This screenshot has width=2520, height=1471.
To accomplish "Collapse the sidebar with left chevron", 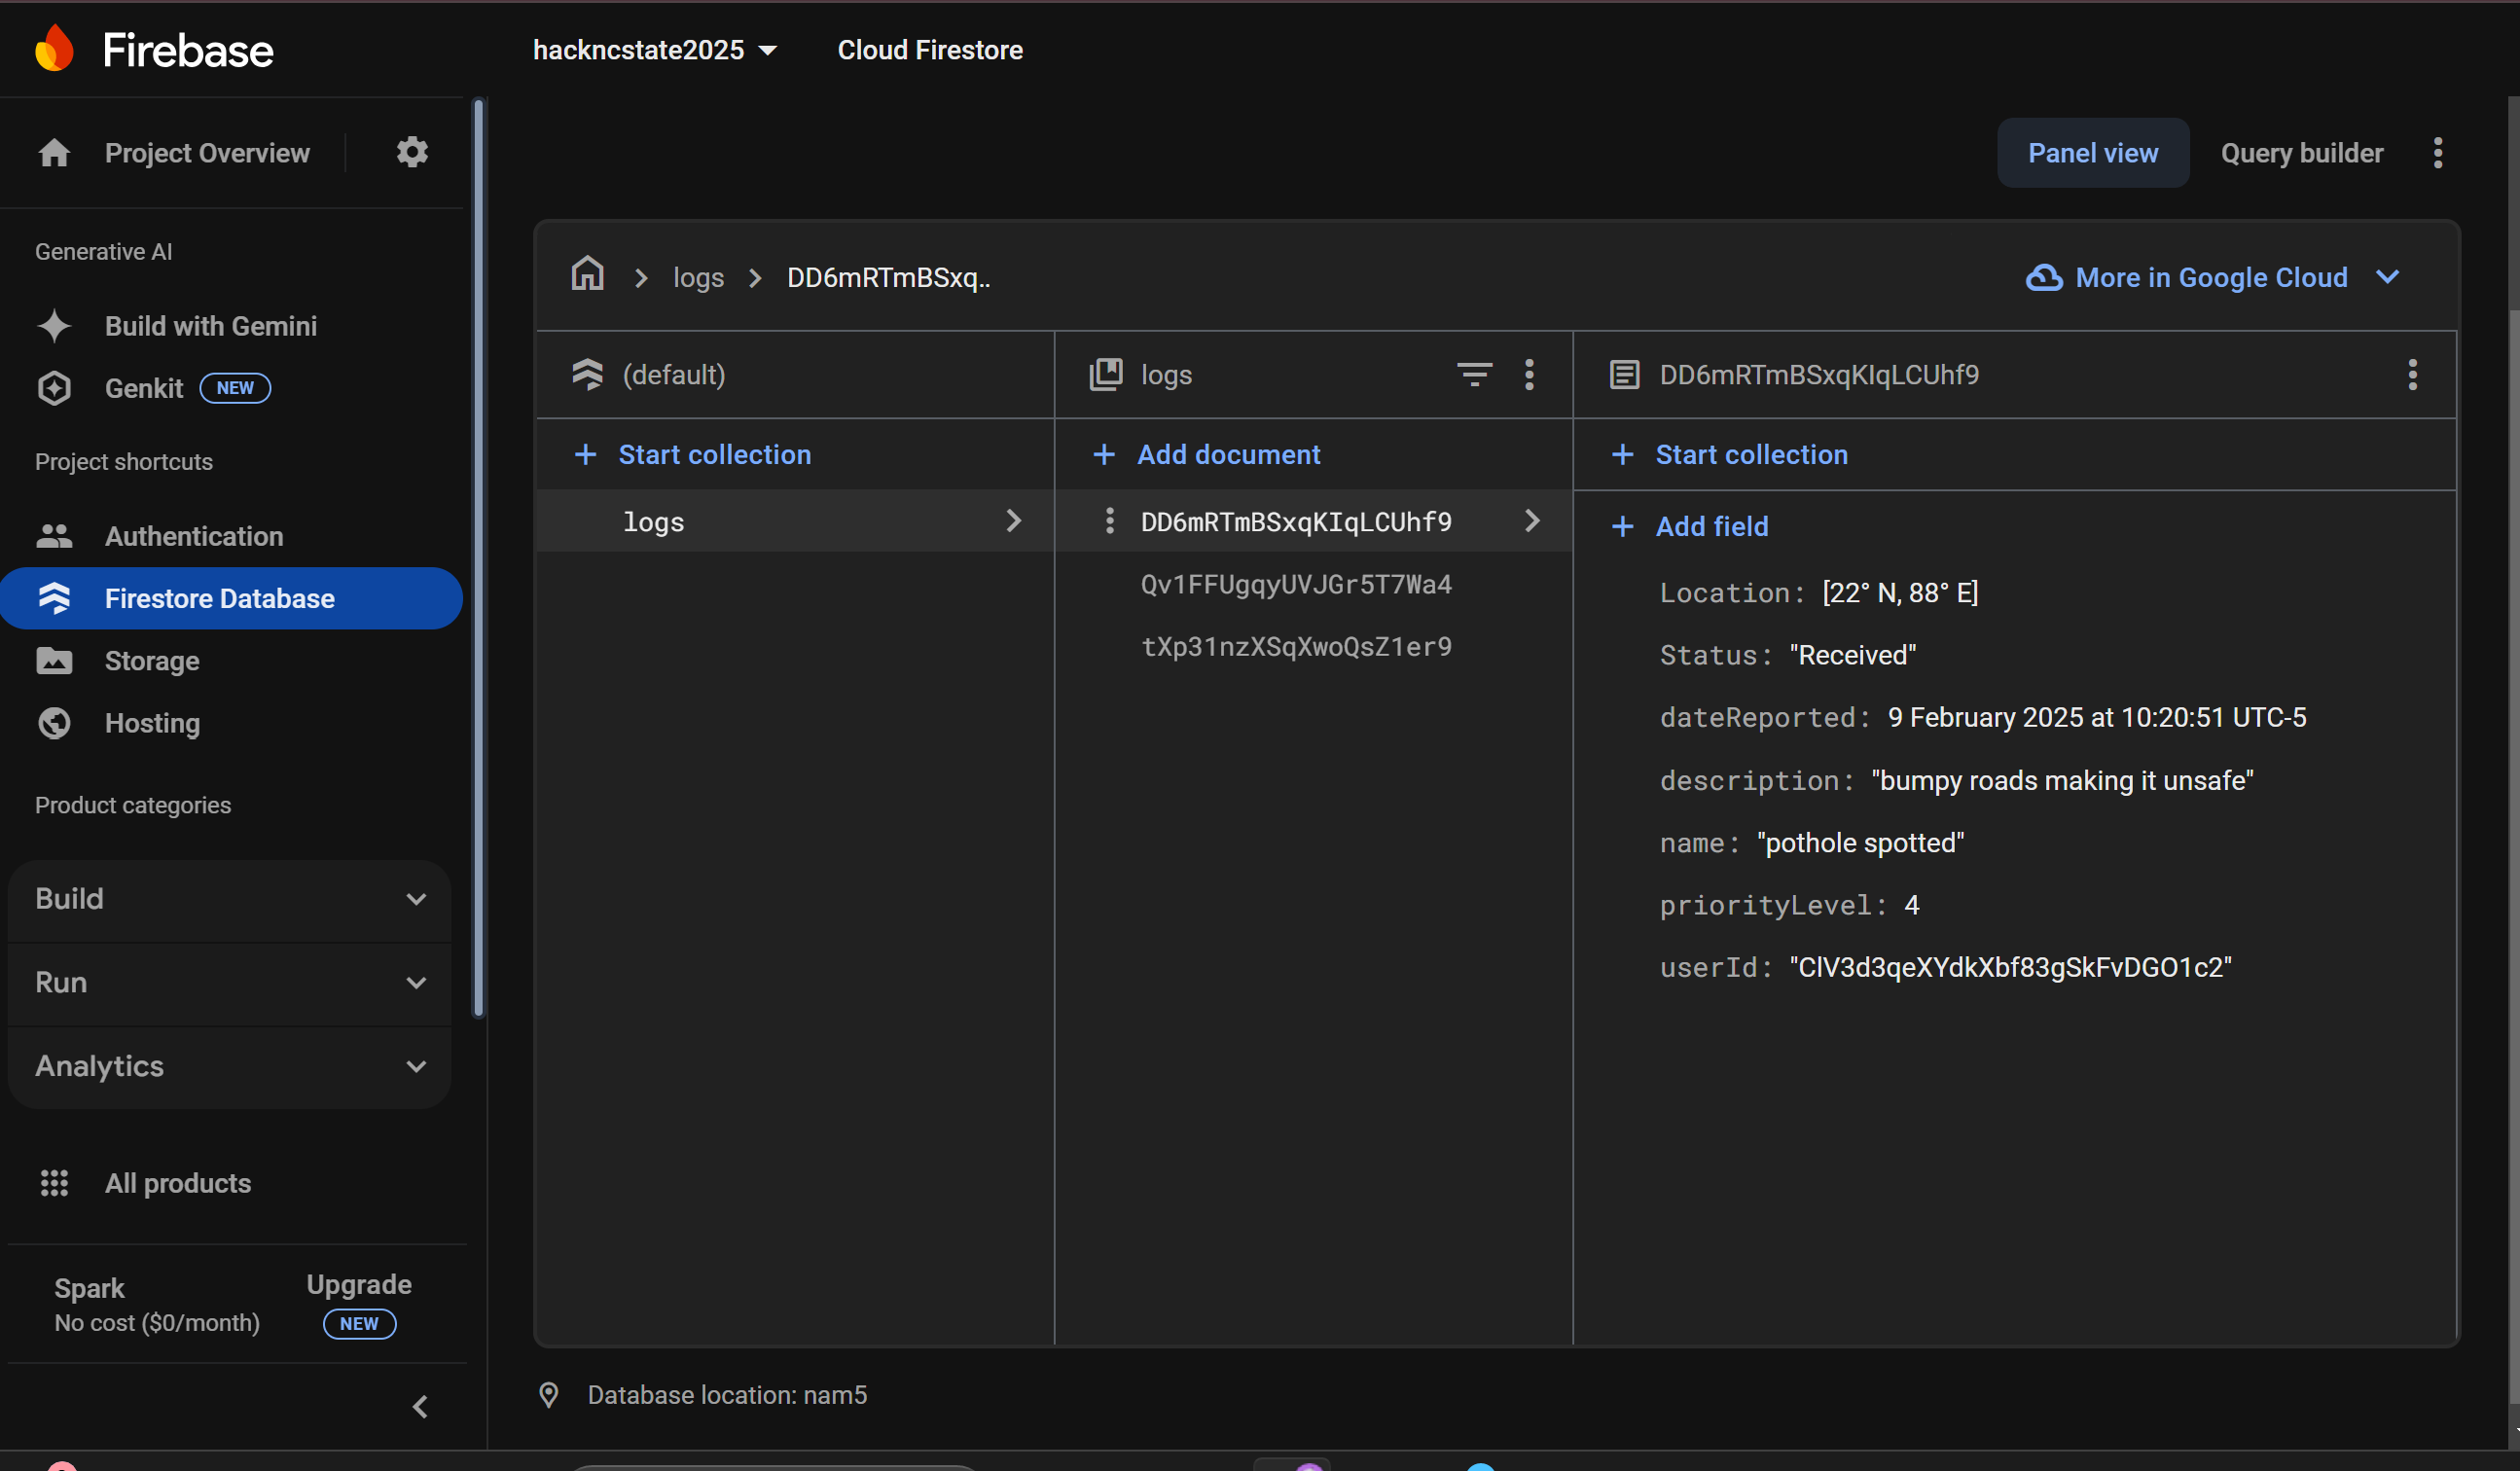I will point(420,1406).
